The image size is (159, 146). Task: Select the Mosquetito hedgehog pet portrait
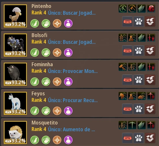pyautogui.click(x=15, y=132)
